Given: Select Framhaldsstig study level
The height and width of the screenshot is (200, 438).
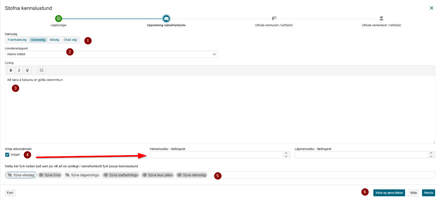Looking at the screenshot, I should point(17,40).
